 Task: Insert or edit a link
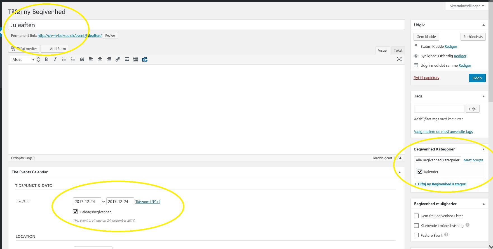click(118, 59)
